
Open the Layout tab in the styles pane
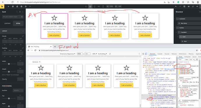[194, 57]
